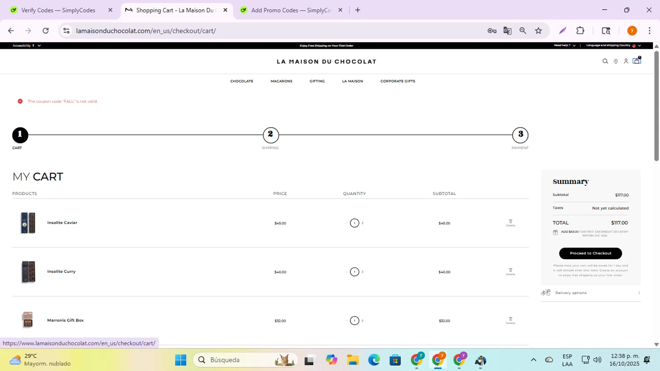
Task: Open Language and shipping Country dropdown
Action: point(613,45)
